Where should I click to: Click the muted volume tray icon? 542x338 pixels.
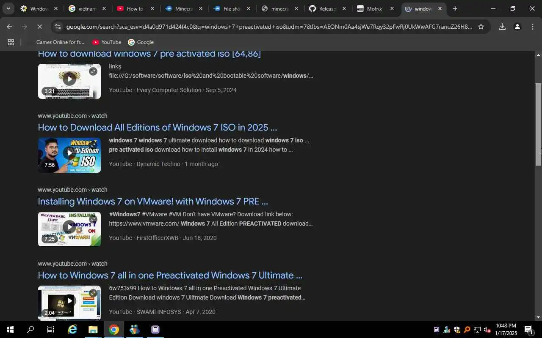click(x=487, y=330)
